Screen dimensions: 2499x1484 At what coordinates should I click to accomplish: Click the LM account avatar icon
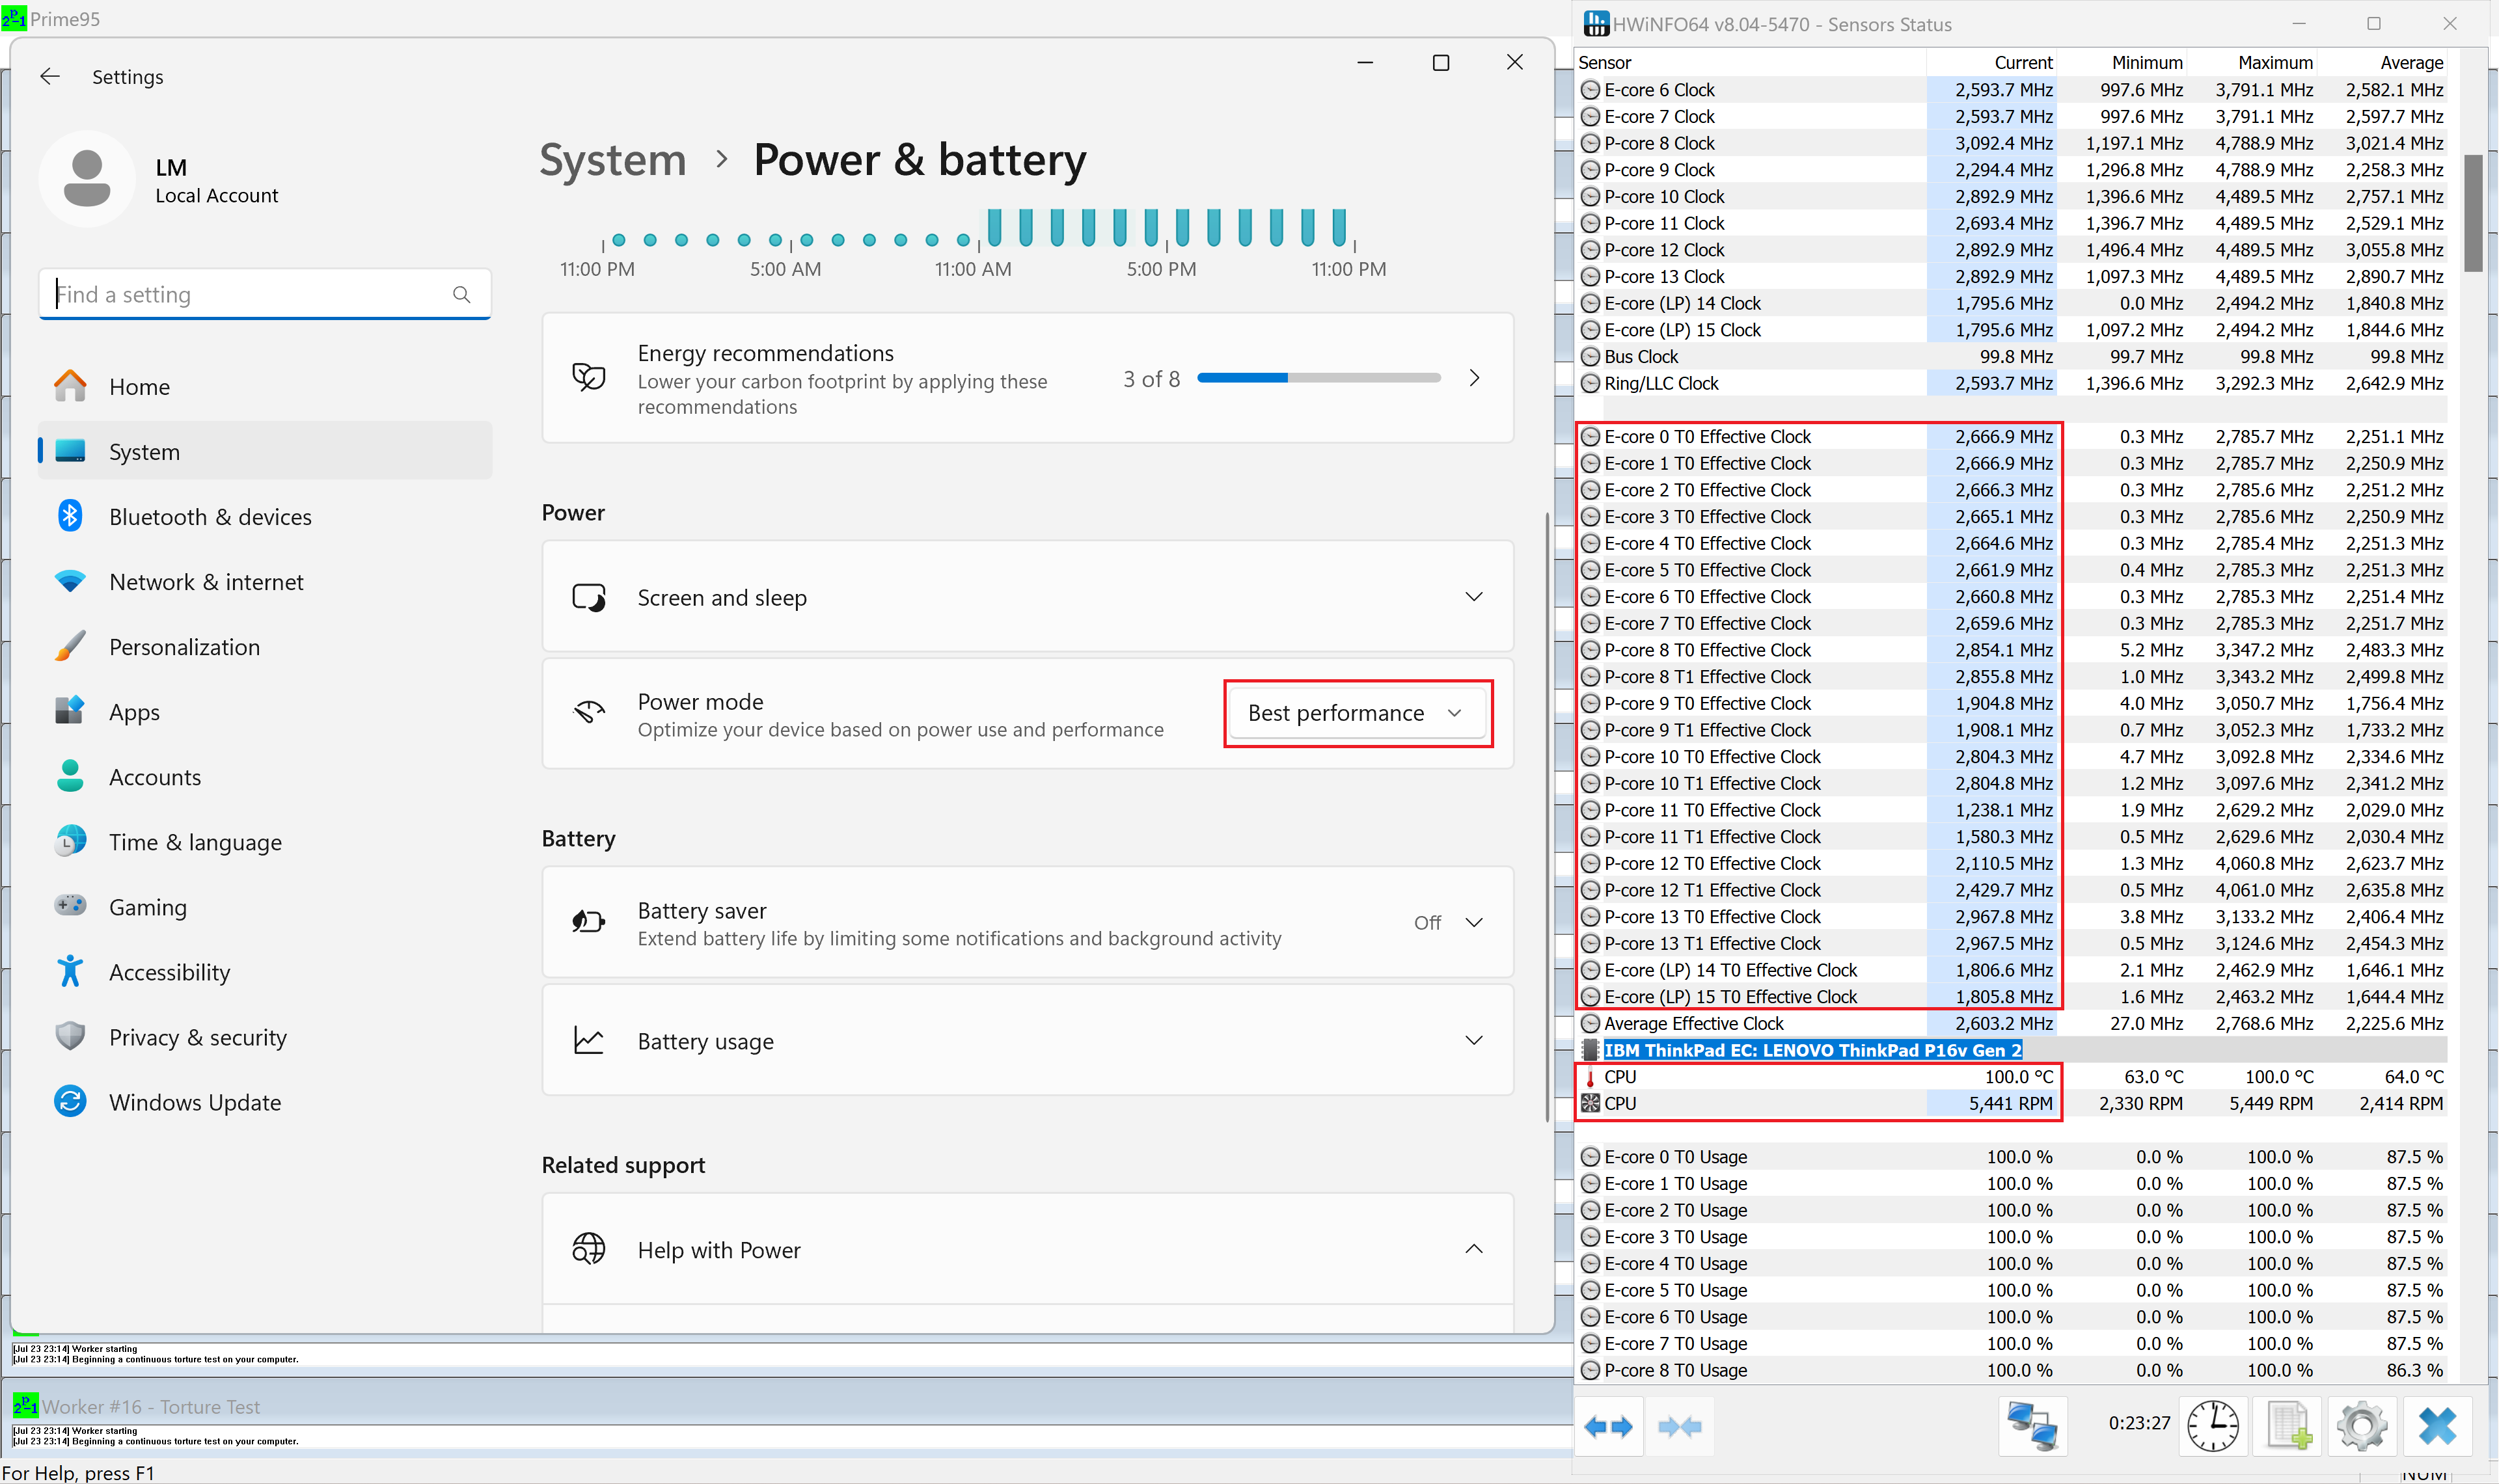(x=87, y=178)
